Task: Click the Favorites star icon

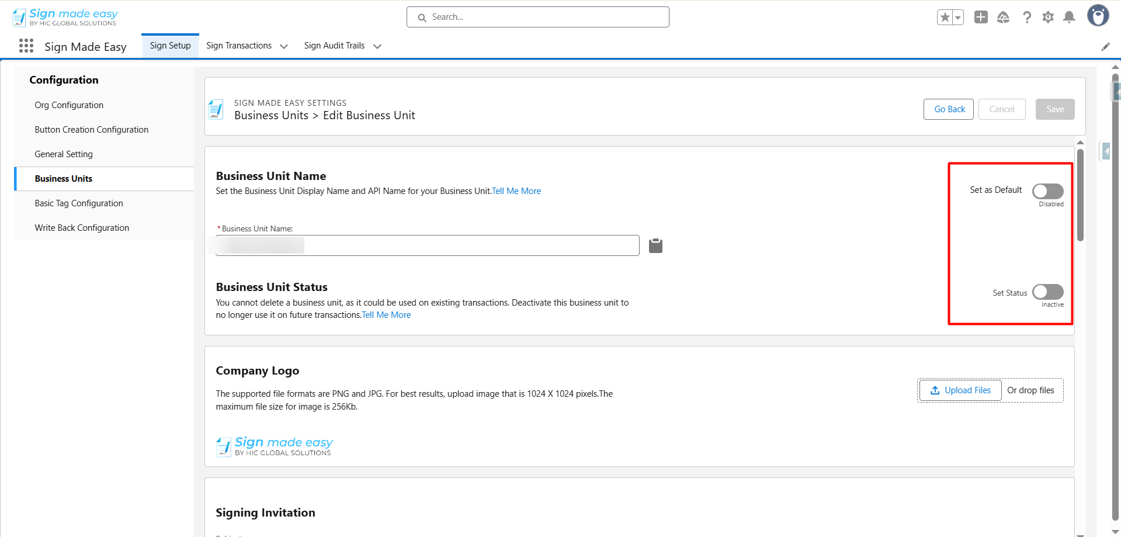Action: coord(945,18)
